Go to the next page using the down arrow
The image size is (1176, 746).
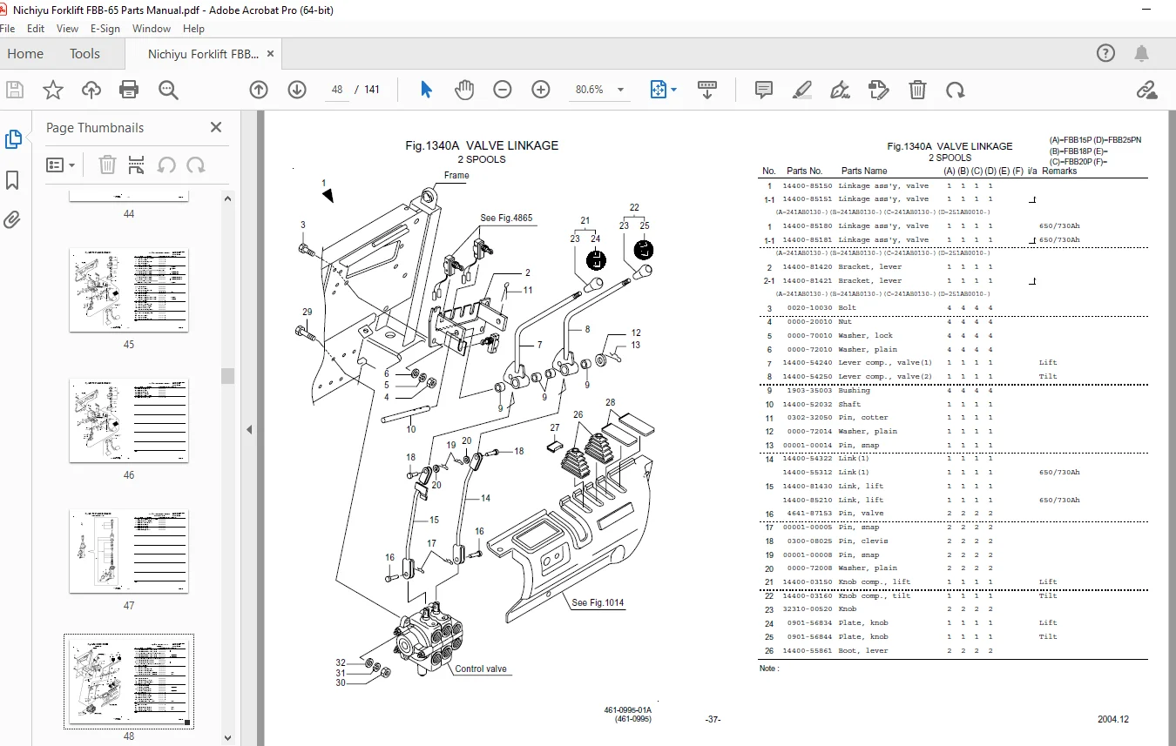click(297, 90)
